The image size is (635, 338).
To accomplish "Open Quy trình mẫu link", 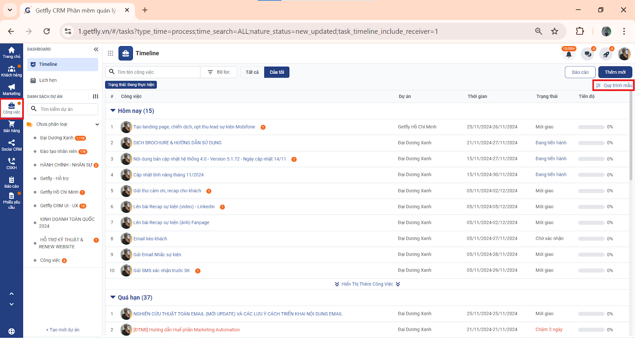I will pyautogui.click(x=614, y=85).
